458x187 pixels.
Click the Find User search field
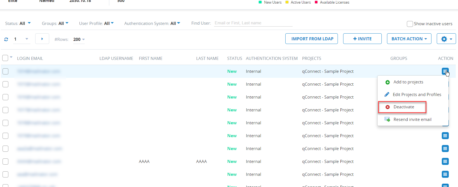253,23
